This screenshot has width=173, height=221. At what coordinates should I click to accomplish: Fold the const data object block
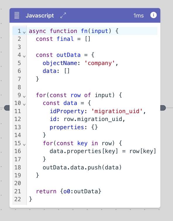pyautogui.click(x=24, y=104)
